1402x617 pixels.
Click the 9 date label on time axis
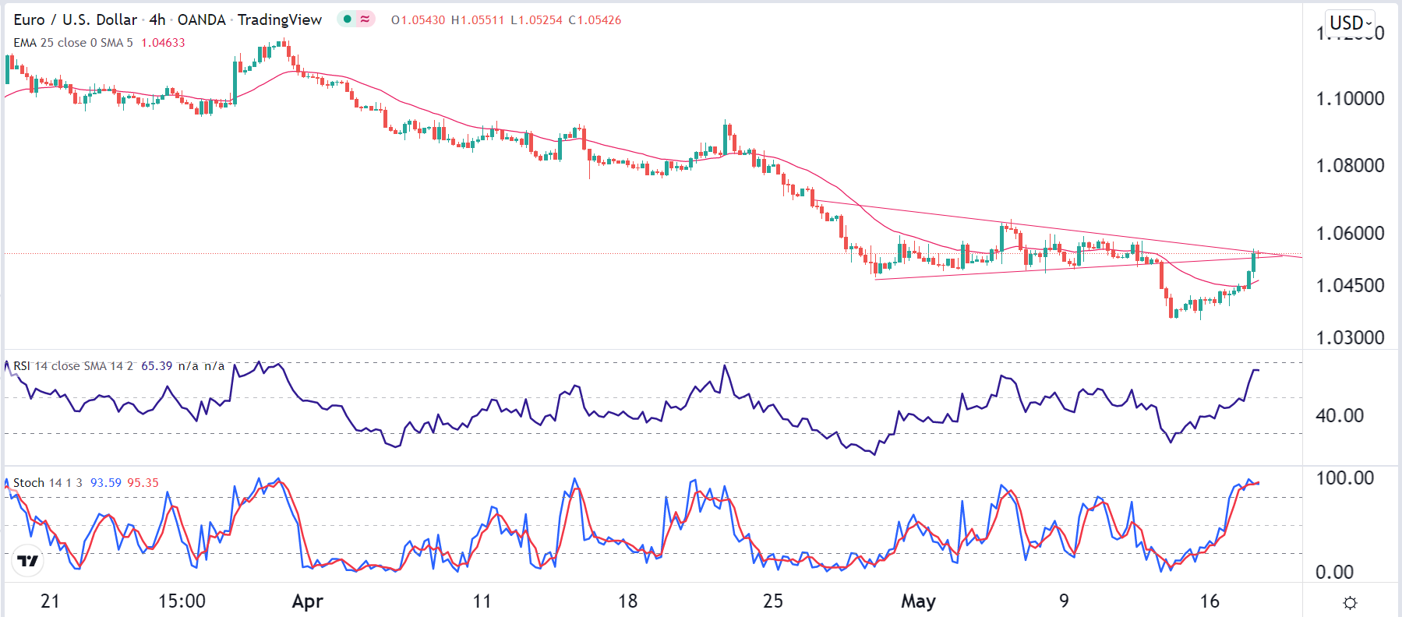click(1064, 601)
